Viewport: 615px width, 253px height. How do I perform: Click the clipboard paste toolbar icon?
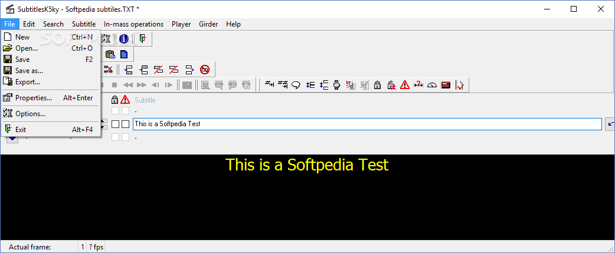click(110, 54)
